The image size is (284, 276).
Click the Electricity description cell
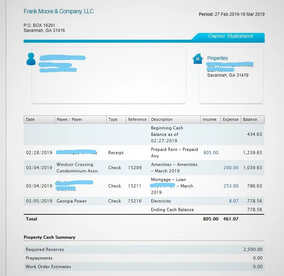coord(161,201)
